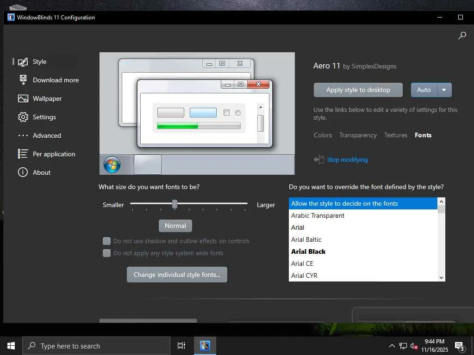
Task: Open the Windows Start menu
Action: [x=11, y=346]
